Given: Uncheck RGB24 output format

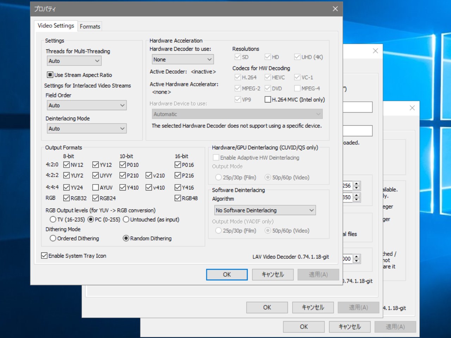Looking at the screenshot, I should 95,198.
